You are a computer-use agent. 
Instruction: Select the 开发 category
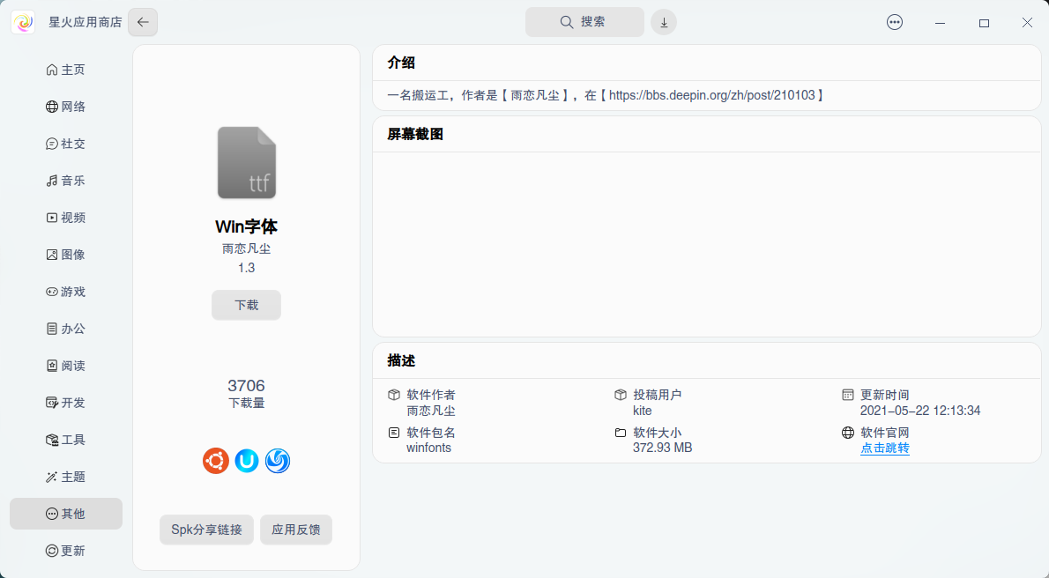pyautogui.click(x=65, y=402)
